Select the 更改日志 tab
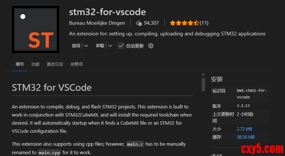Viewport: 285px width, 156px height. 55,64
